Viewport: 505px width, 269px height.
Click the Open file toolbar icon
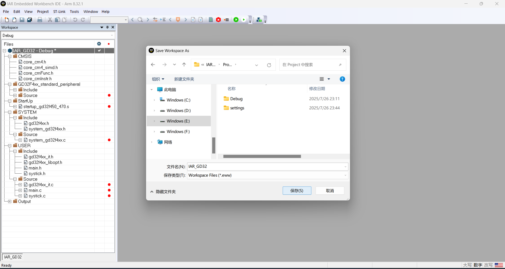coord(14,20)
